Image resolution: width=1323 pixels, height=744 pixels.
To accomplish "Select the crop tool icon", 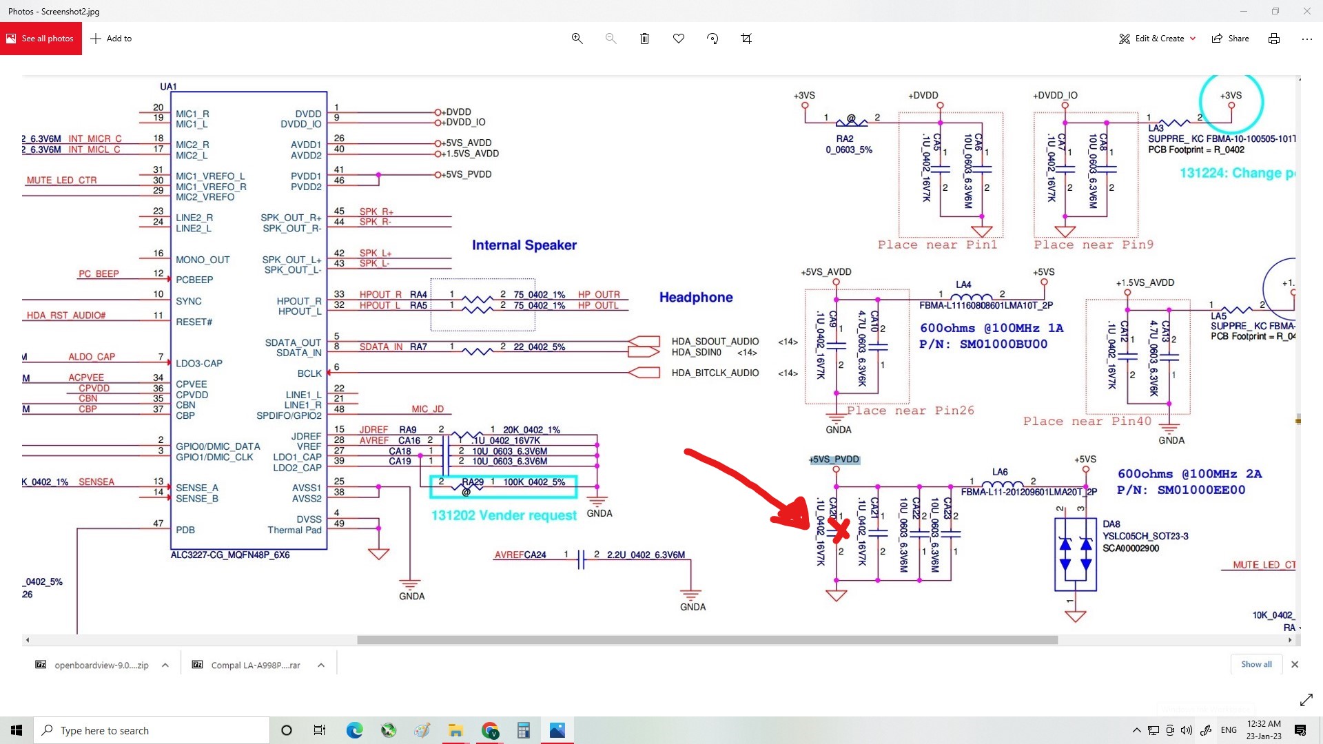I will tap(746, 39).
